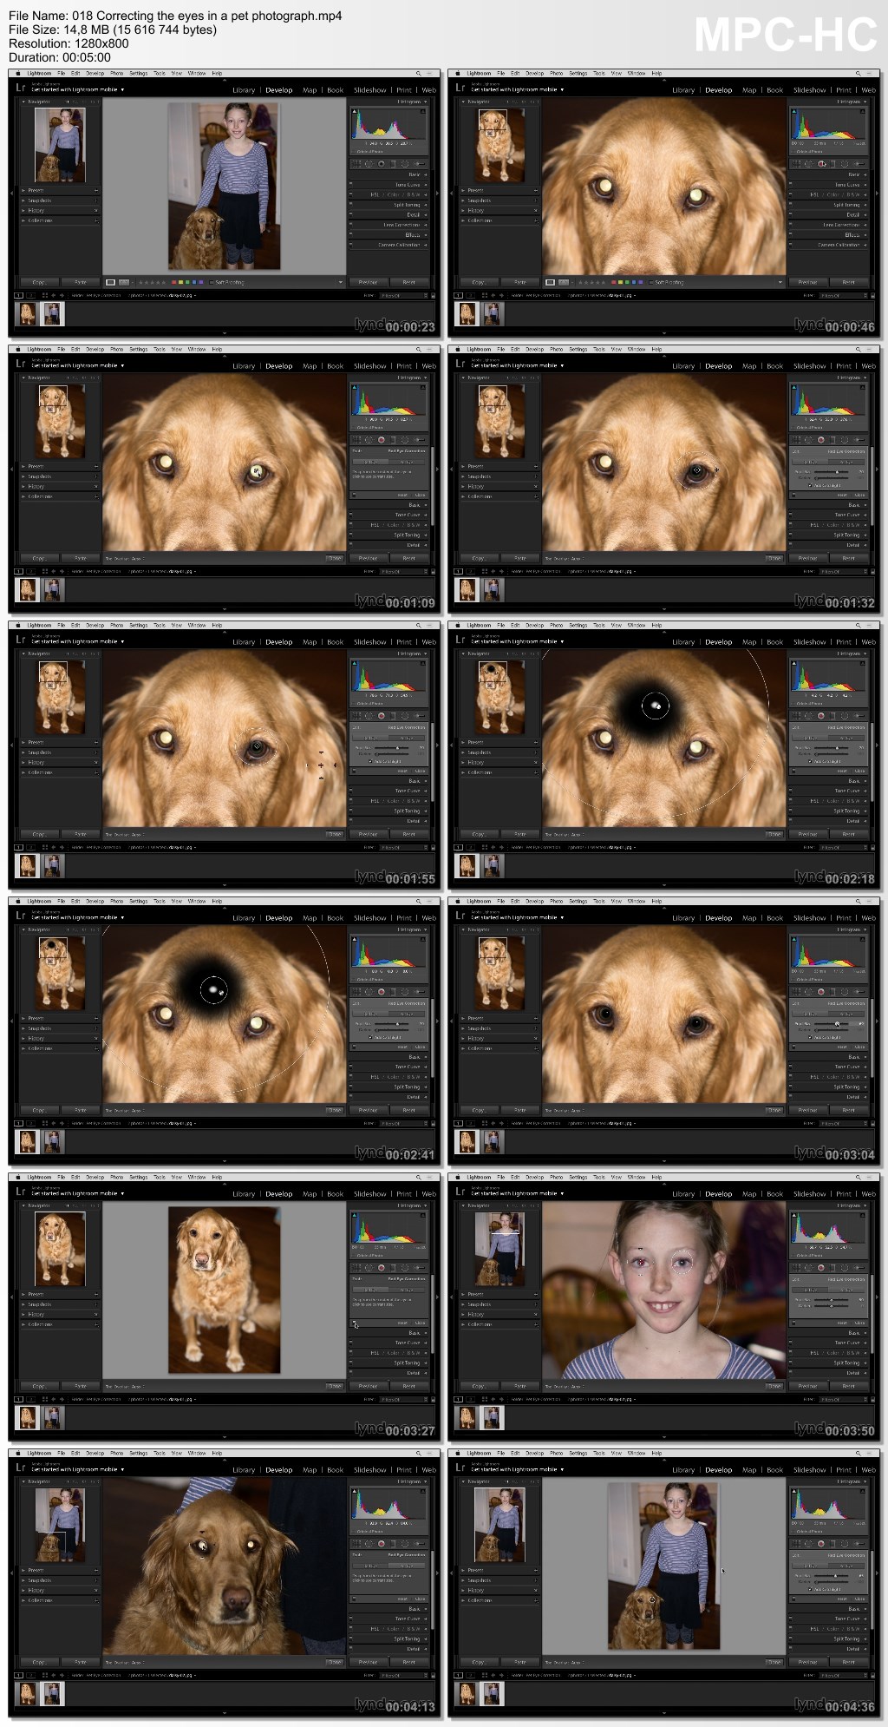Click filter lock icon in 00:00:23 frame
Image resolution: width=888 pixels, height=1727 pixels.
[434, 295]
